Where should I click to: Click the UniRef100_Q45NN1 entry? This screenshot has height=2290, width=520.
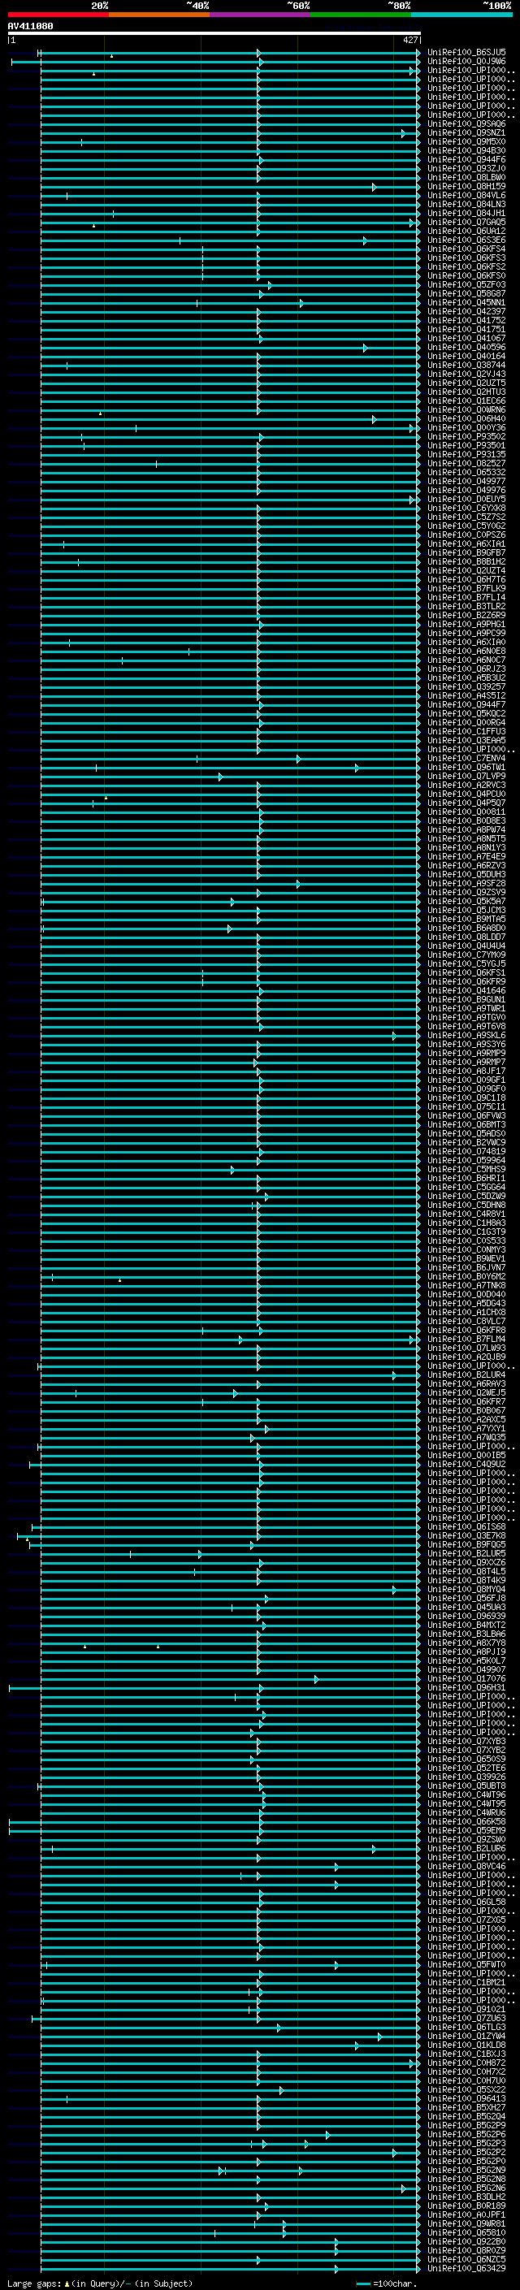tap(466, 303)
